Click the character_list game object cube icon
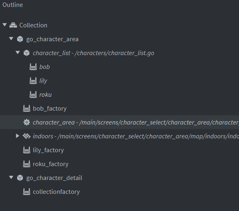239x211 pixels. (27, 53)
